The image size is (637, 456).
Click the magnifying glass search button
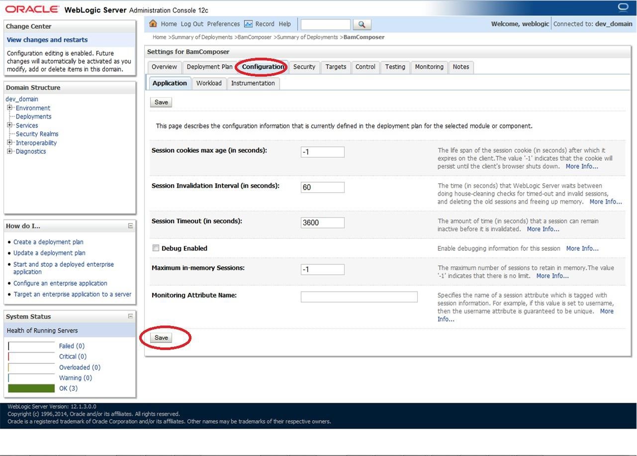362,24
